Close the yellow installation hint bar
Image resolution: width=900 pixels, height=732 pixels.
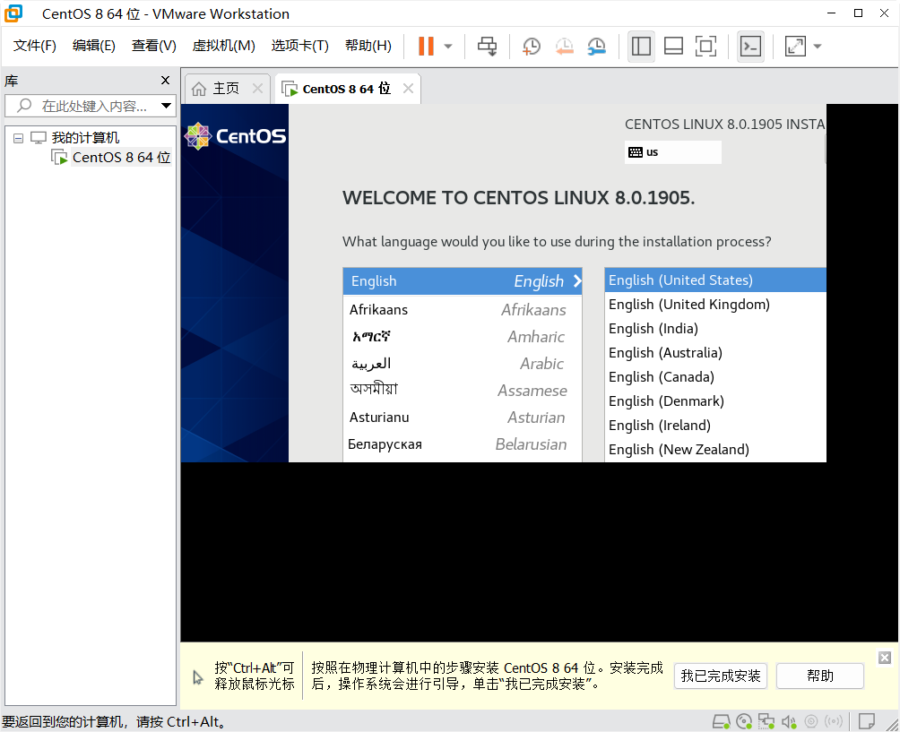point(885,658)
